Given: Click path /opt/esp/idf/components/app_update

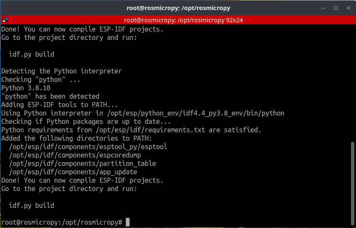Looking at the screenshot, I should [x=73, y=172].
